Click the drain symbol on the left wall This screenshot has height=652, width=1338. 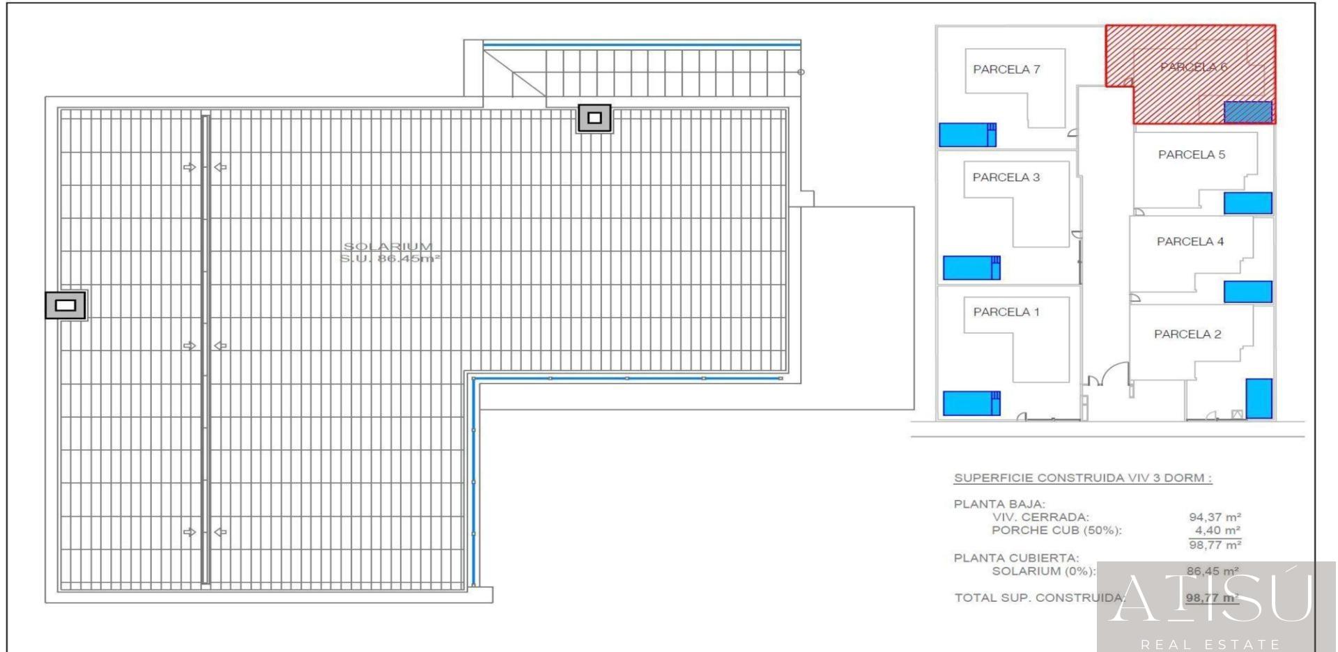pos(66,305)
